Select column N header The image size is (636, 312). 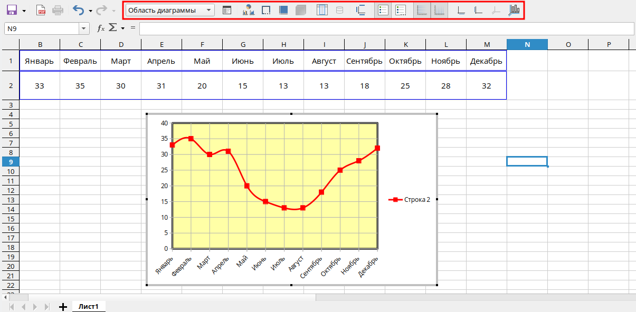pyautogui.click(x=527, y=44)
